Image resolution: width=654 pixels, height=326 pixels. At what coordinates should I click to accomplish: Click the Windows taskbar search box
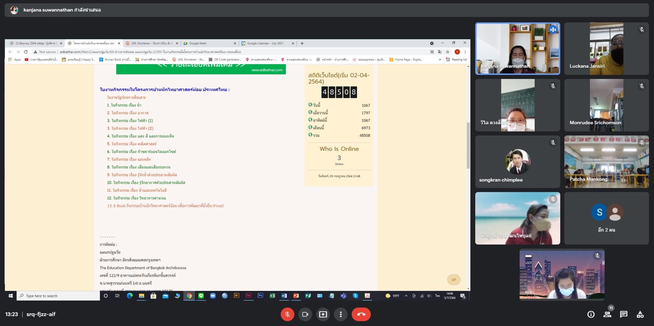[x=58, y=296]
